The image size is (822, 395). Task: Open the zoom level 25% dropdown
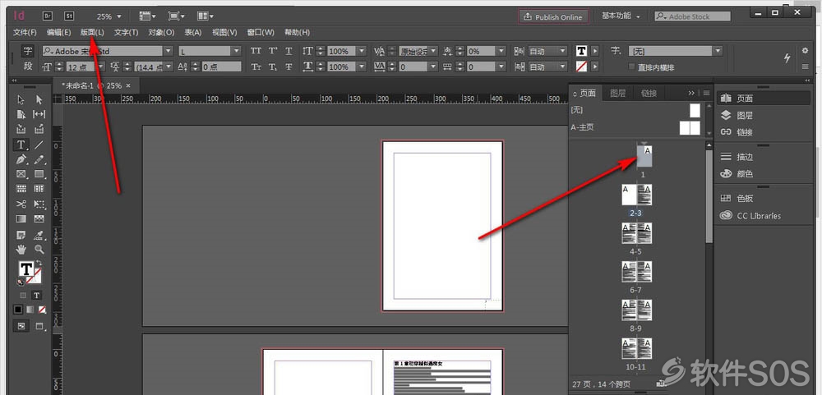[x=119, y=16]
